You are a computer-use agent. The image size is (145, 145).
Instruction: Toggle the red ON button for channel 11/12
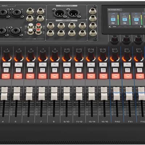pos(79,76)
